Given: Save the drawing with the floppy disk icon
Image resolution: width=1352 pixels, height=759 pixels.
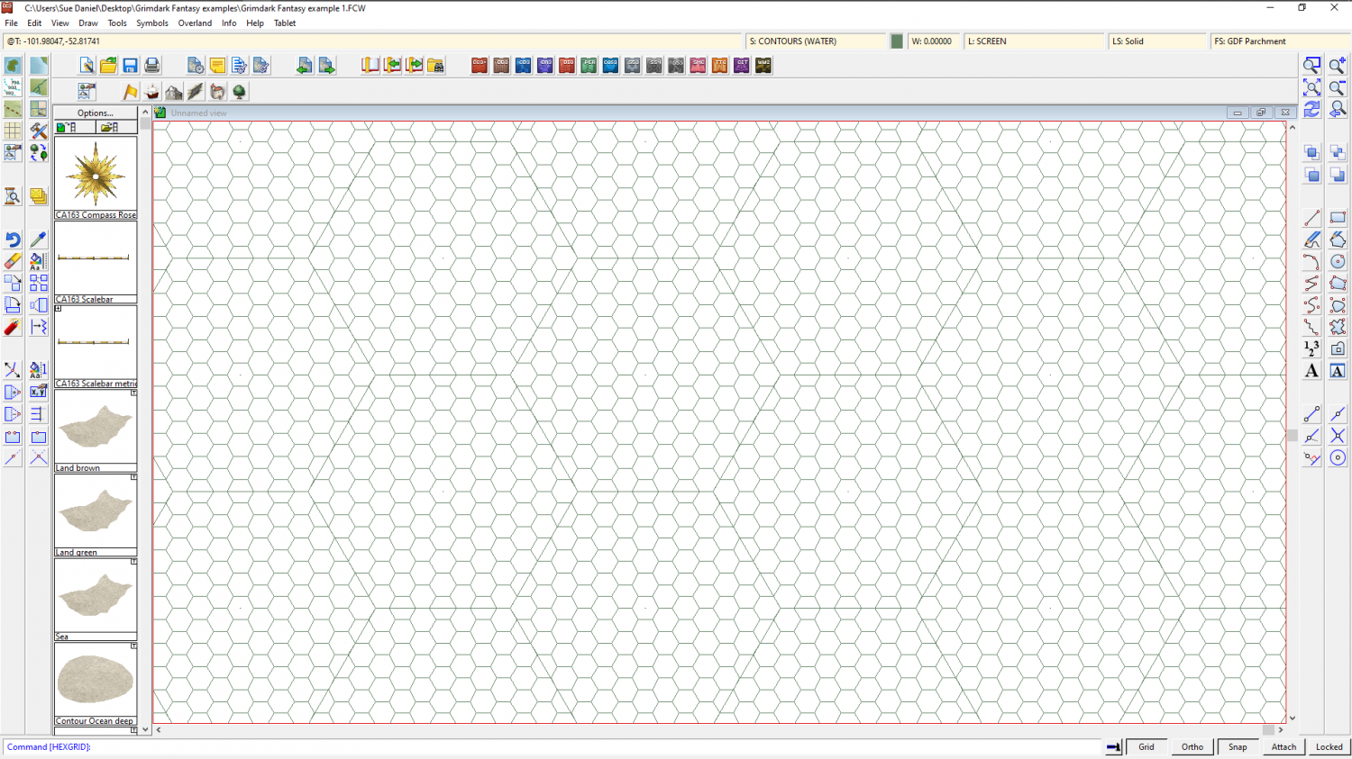Looking at the screenshot, I should tap(131, 66).
